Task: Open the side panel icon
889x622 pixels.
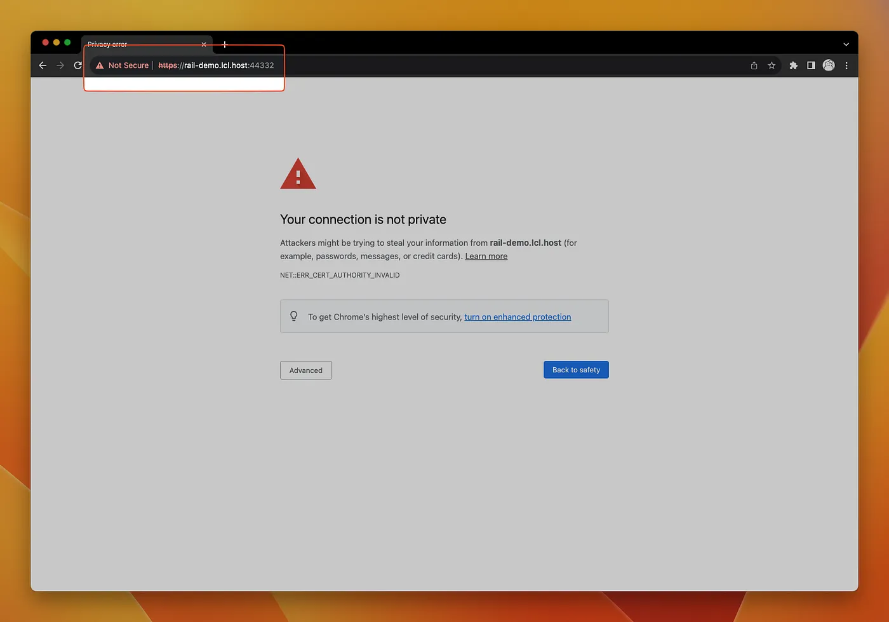Action: [x=811, y=65]
